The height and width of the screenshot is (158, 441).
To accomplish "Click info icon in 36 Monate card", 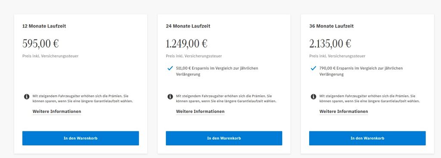I will 314,97.
